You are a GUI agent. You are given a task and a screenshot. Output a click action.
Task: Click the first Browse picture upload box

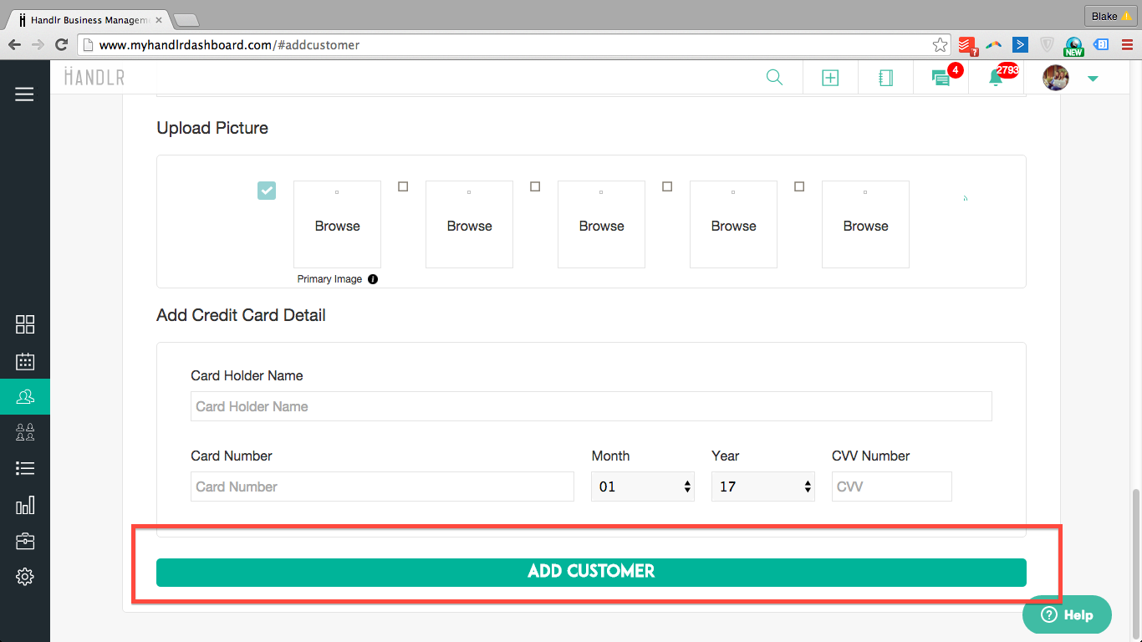pos(337,225)
